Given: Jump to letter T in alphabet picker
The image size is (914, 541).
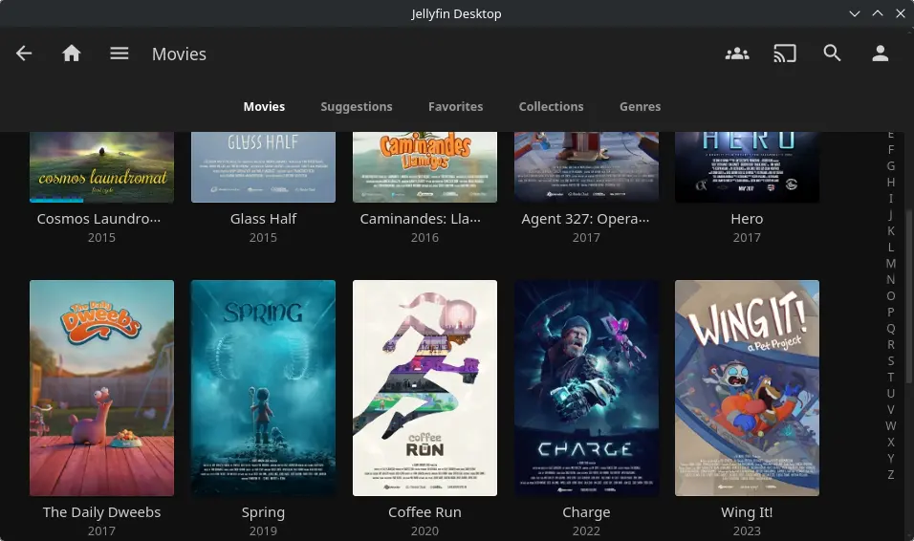Looking at the screenshot, I should coord(891,378).
